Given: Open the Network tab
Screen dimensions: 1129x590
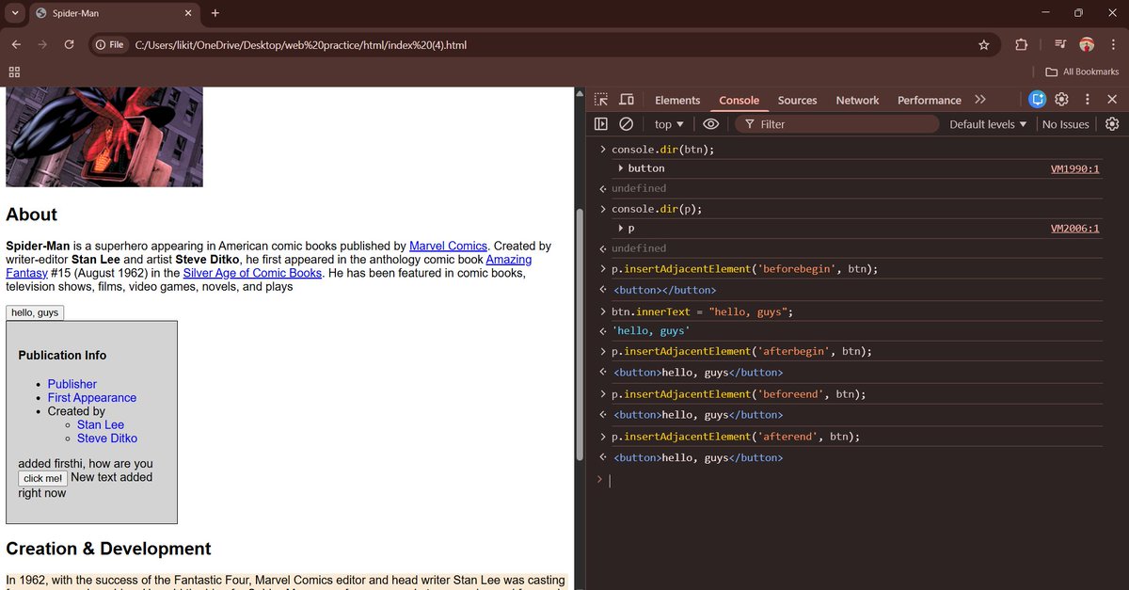Looking at the screenshot, I should pyautogui.click(x=857, y=100).
